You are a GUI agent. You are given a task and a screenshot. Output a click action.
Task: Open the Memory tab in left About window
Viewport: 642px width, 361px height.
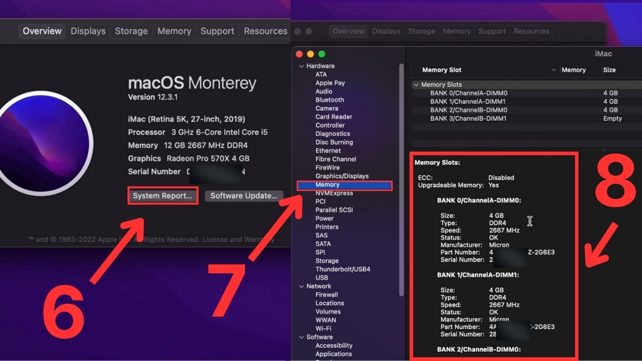pyautogui.click(x=174, y=31)
